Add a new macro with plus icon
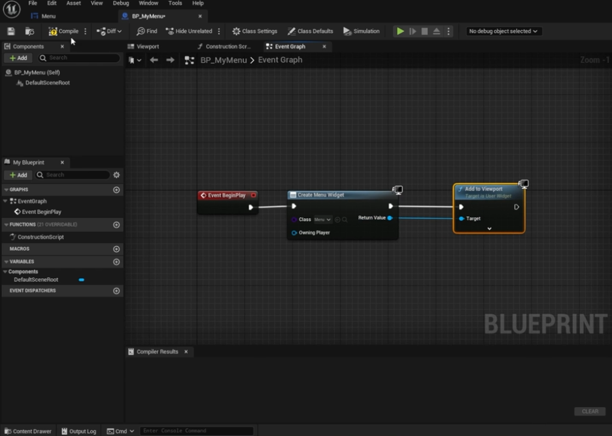 pos(116,249)
